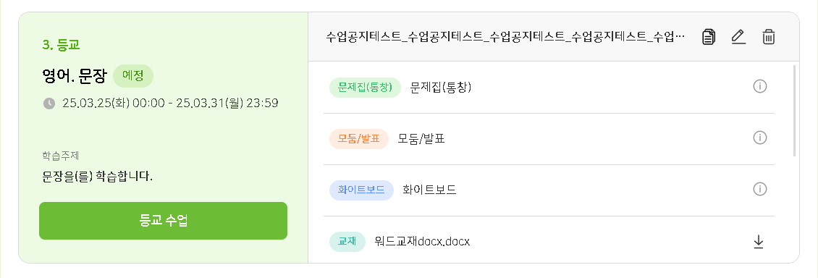View info icon for 화이트보드 row
818x278 pixels.
pyautogui.click(x=759, y=189)
